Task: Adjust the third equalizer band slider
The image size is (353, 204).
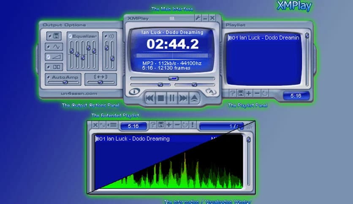Action: pos(83,55)
